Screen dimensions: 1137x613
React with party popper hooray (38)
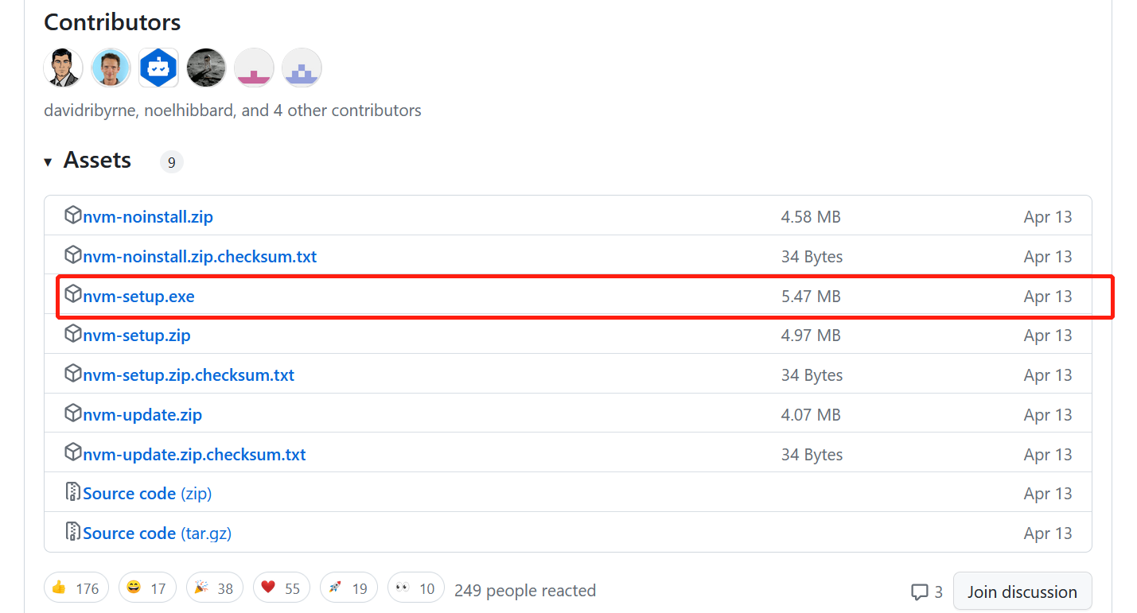pos(215,588)
